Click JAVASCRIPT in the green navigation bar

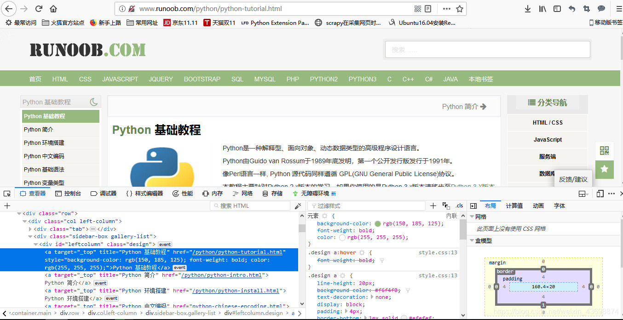(120, 79)
